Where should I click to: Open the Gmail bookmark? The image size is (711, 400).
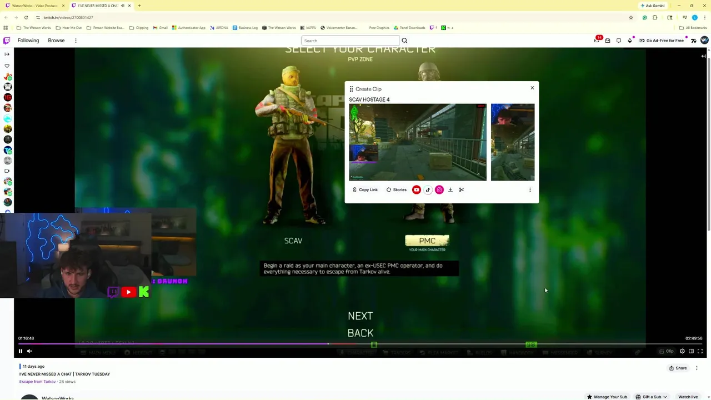click(x=160, y=28)
